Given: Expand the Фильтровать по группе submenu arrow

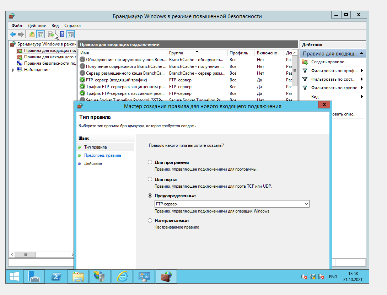Looking at the screenshot, I should click(362, 88).
